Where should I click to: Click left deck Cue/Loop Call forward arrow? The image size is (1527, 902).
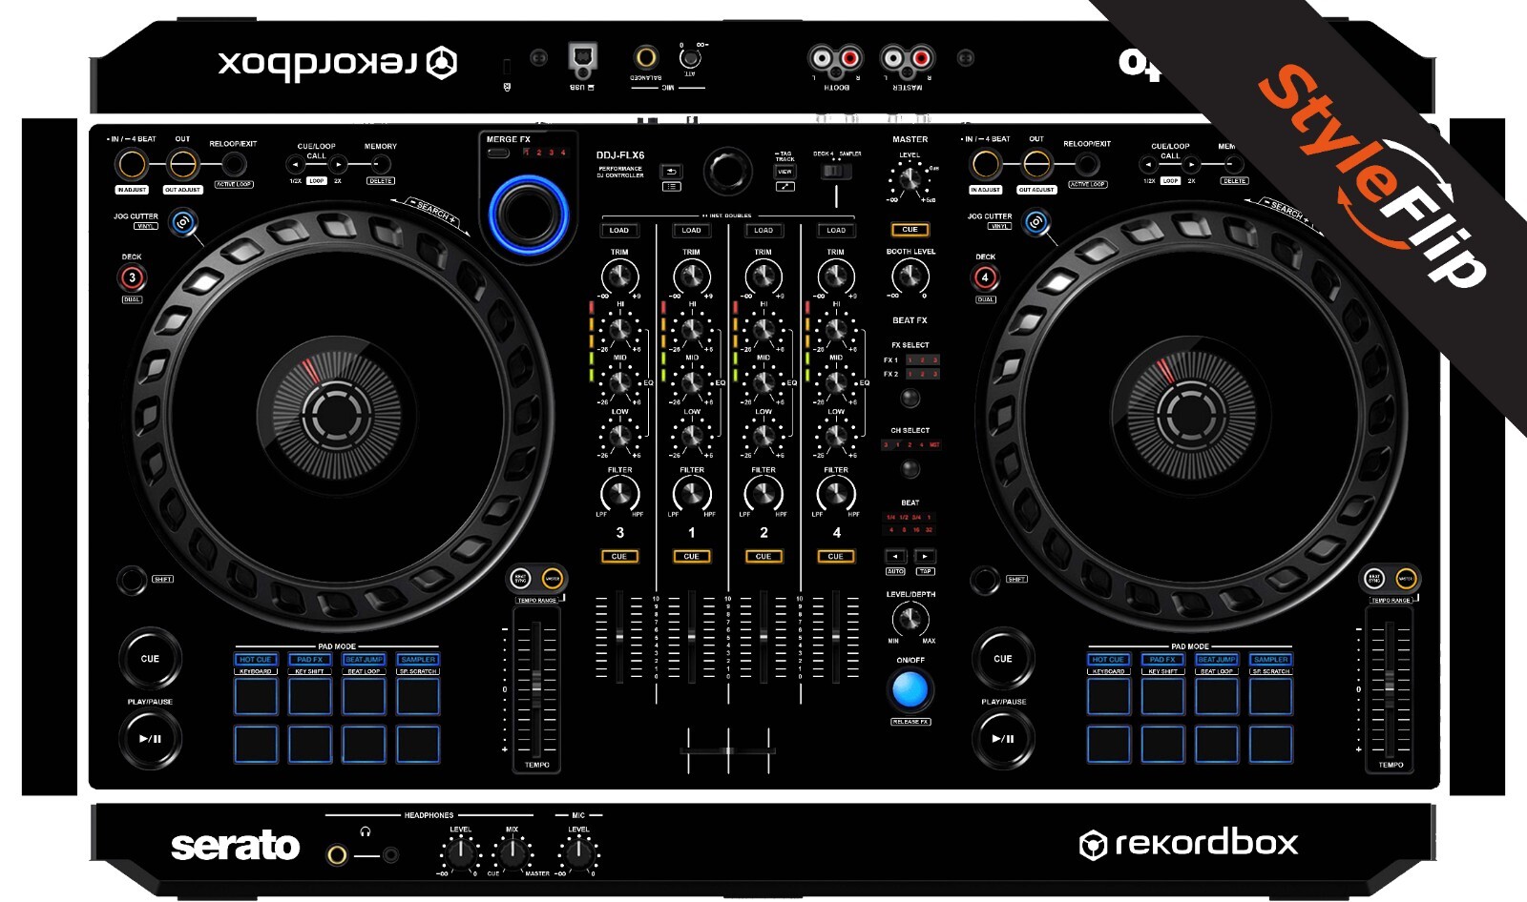tap(338, 164)
